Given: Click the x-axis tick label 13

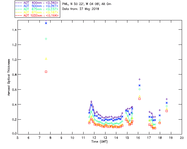Looking at the screenshot, I should tap(105, 138).
